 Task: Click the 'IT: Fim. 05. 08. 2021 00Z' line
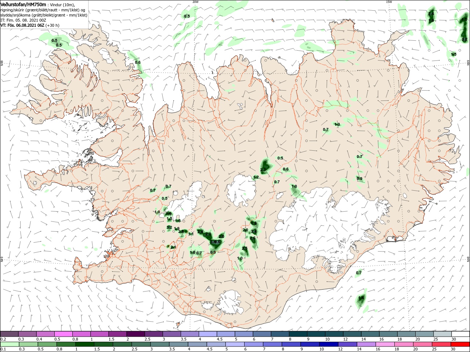click(23, 20)
